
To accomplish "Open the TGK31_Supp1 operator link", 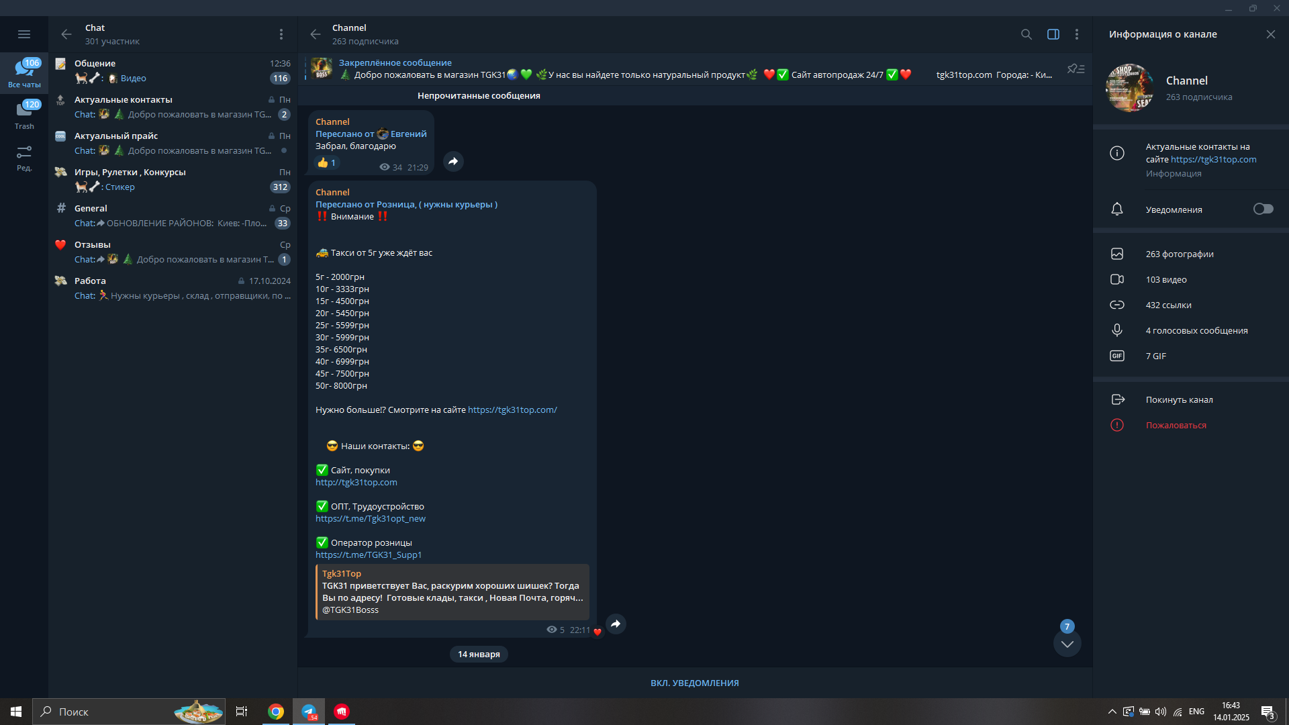I will click(x=369, y=554).
